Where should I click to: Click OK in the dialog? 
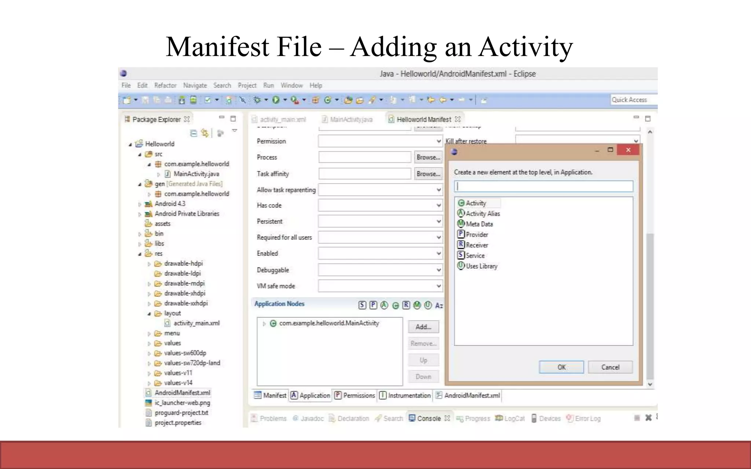(x=561, y=367)
